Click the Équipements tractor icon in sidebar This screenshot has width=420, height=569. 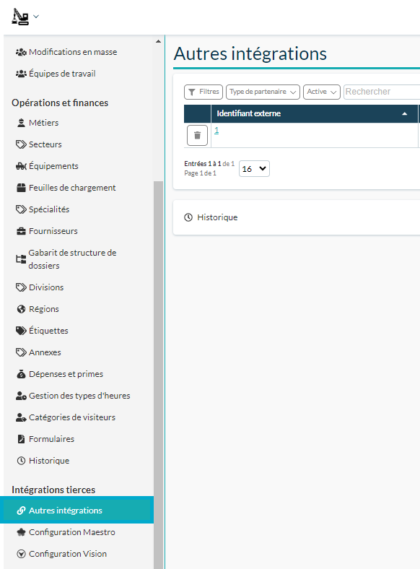22,166
